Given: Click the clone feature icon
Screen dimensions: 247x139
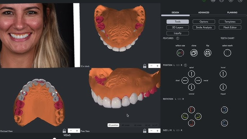Looking at the screenshot, I should click(x=194, y=53).
